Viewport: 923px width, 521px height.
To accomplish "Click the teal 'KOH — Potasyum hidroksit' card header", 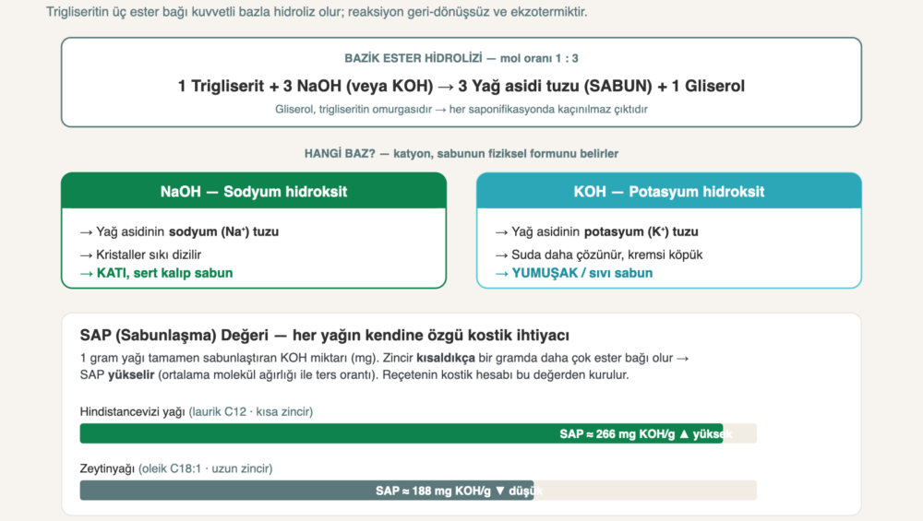I will tap(669, 191).
